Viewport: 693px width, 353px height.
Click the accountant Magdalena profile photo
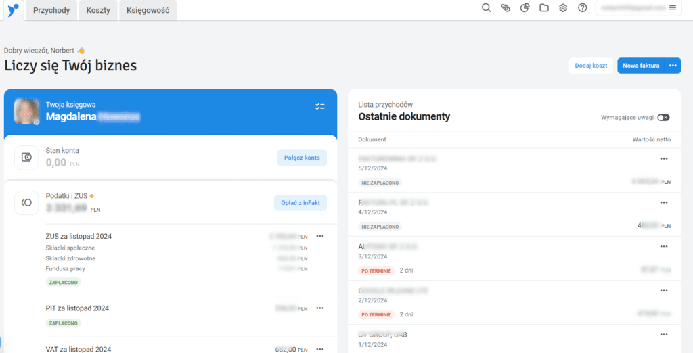tap(27, 112)
